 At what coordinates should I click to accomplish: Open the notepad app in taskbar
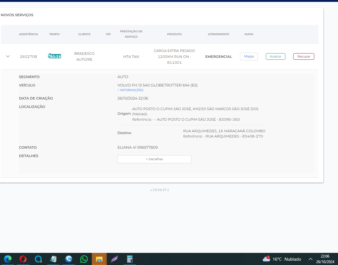click(x=54, y=259)
